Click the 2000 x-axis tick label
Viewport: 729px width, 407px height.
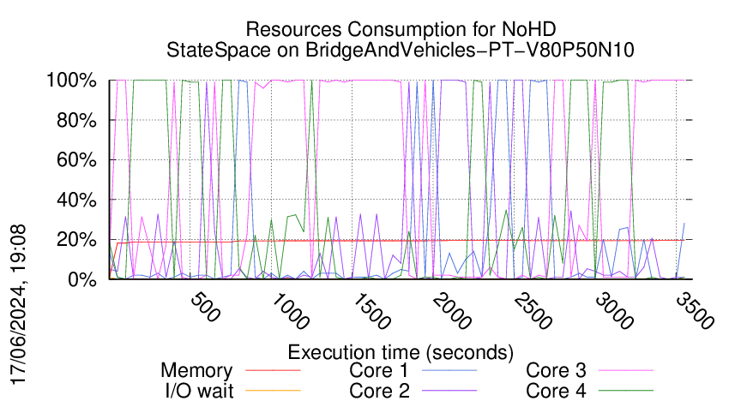[452, 311]
